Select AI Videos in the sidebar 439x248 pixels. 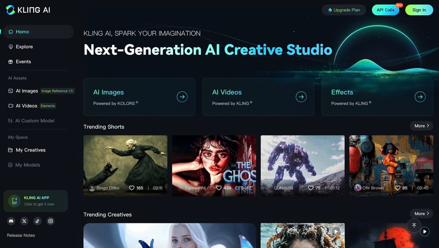point(26,106)
